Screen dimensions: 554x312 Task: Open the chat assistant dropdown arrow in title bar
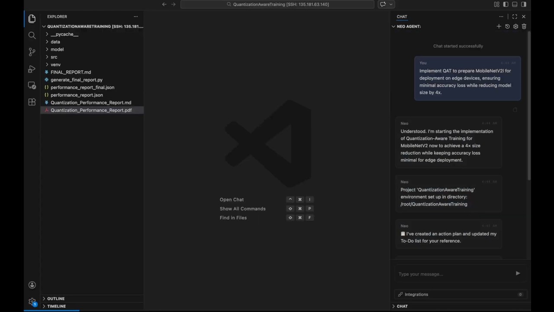tap(391, 4)
